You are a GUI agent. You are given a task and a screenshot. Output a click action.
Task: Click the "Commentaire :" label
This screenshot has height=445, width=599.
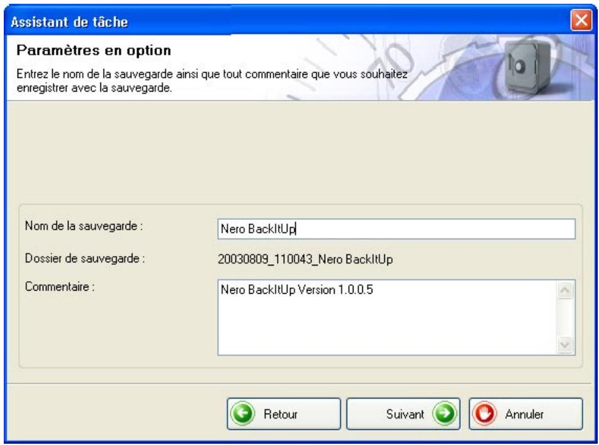pyautogui.click(x=60, y=286)
